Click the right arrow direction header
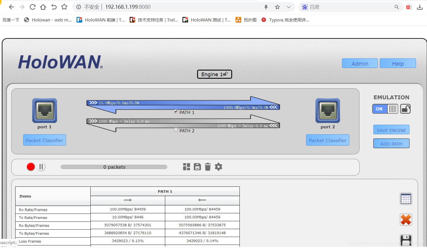 128,200
